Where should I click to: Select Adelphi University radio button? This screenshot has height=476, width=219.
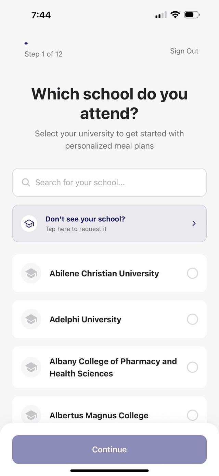(192, 319)
